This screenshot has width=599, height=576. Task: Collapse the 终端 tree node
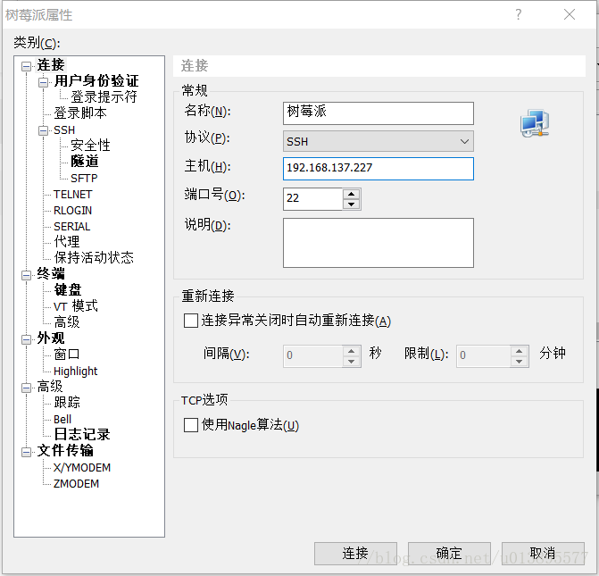click(x=27, y=275)
